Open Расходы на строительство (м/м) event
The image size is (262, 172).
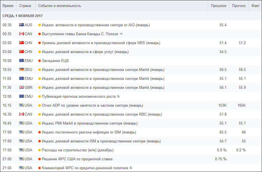78,150
